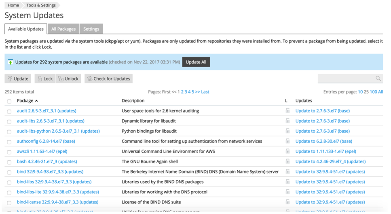Check the audit-libs package checkbox
The width and height of the screenshot is (391, 214).
[x=9, y=121]
